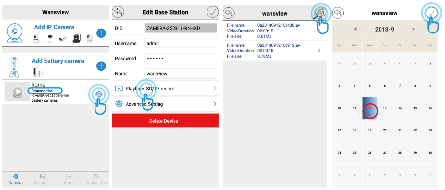The width and height of the screenshot is (445, 190).
Task: Click the 2018-9 month title
Action: [x=384, y=29]
